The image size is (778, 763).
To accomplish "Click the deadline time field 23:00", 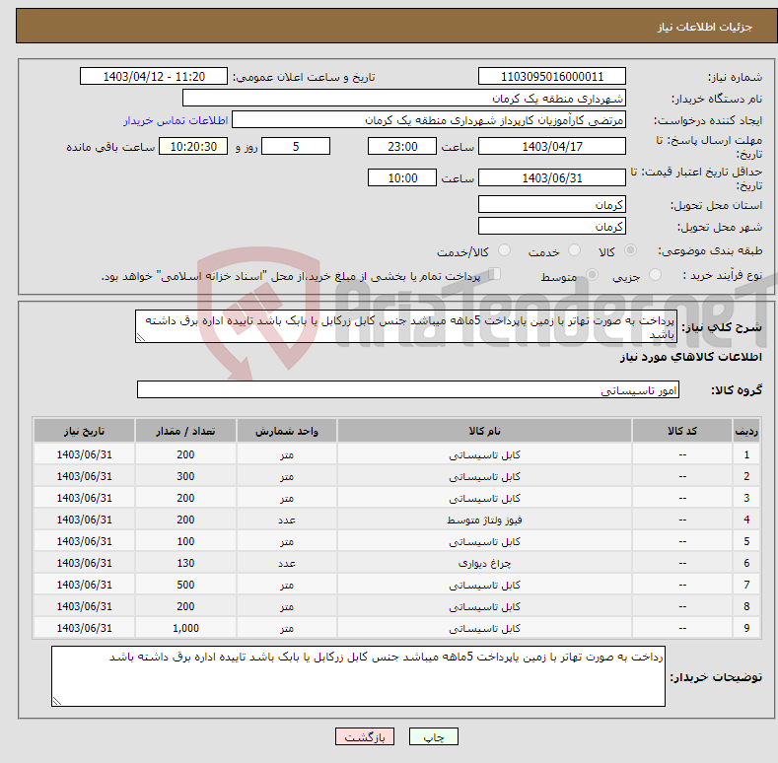I will pyautogui.click(x=402, y=146).
